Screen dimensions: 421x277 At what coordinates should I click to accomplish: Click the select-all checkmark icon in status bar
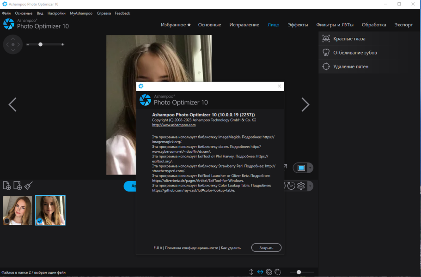pos(269,272)
